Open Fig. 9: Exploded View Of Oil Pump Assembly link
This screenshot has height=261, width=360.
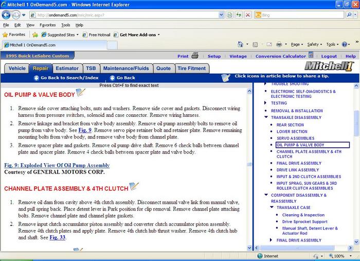57,165
